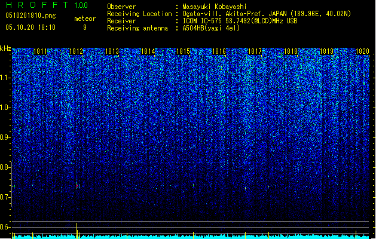
Task: Click the 1815 time marker
Action: 183,51
